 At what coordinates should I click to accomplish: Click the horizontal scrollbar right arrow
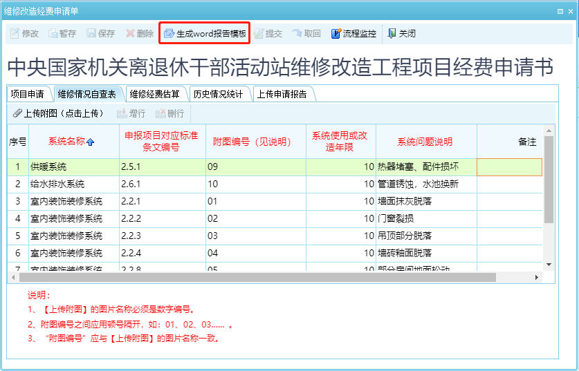(x=537, y=277)
